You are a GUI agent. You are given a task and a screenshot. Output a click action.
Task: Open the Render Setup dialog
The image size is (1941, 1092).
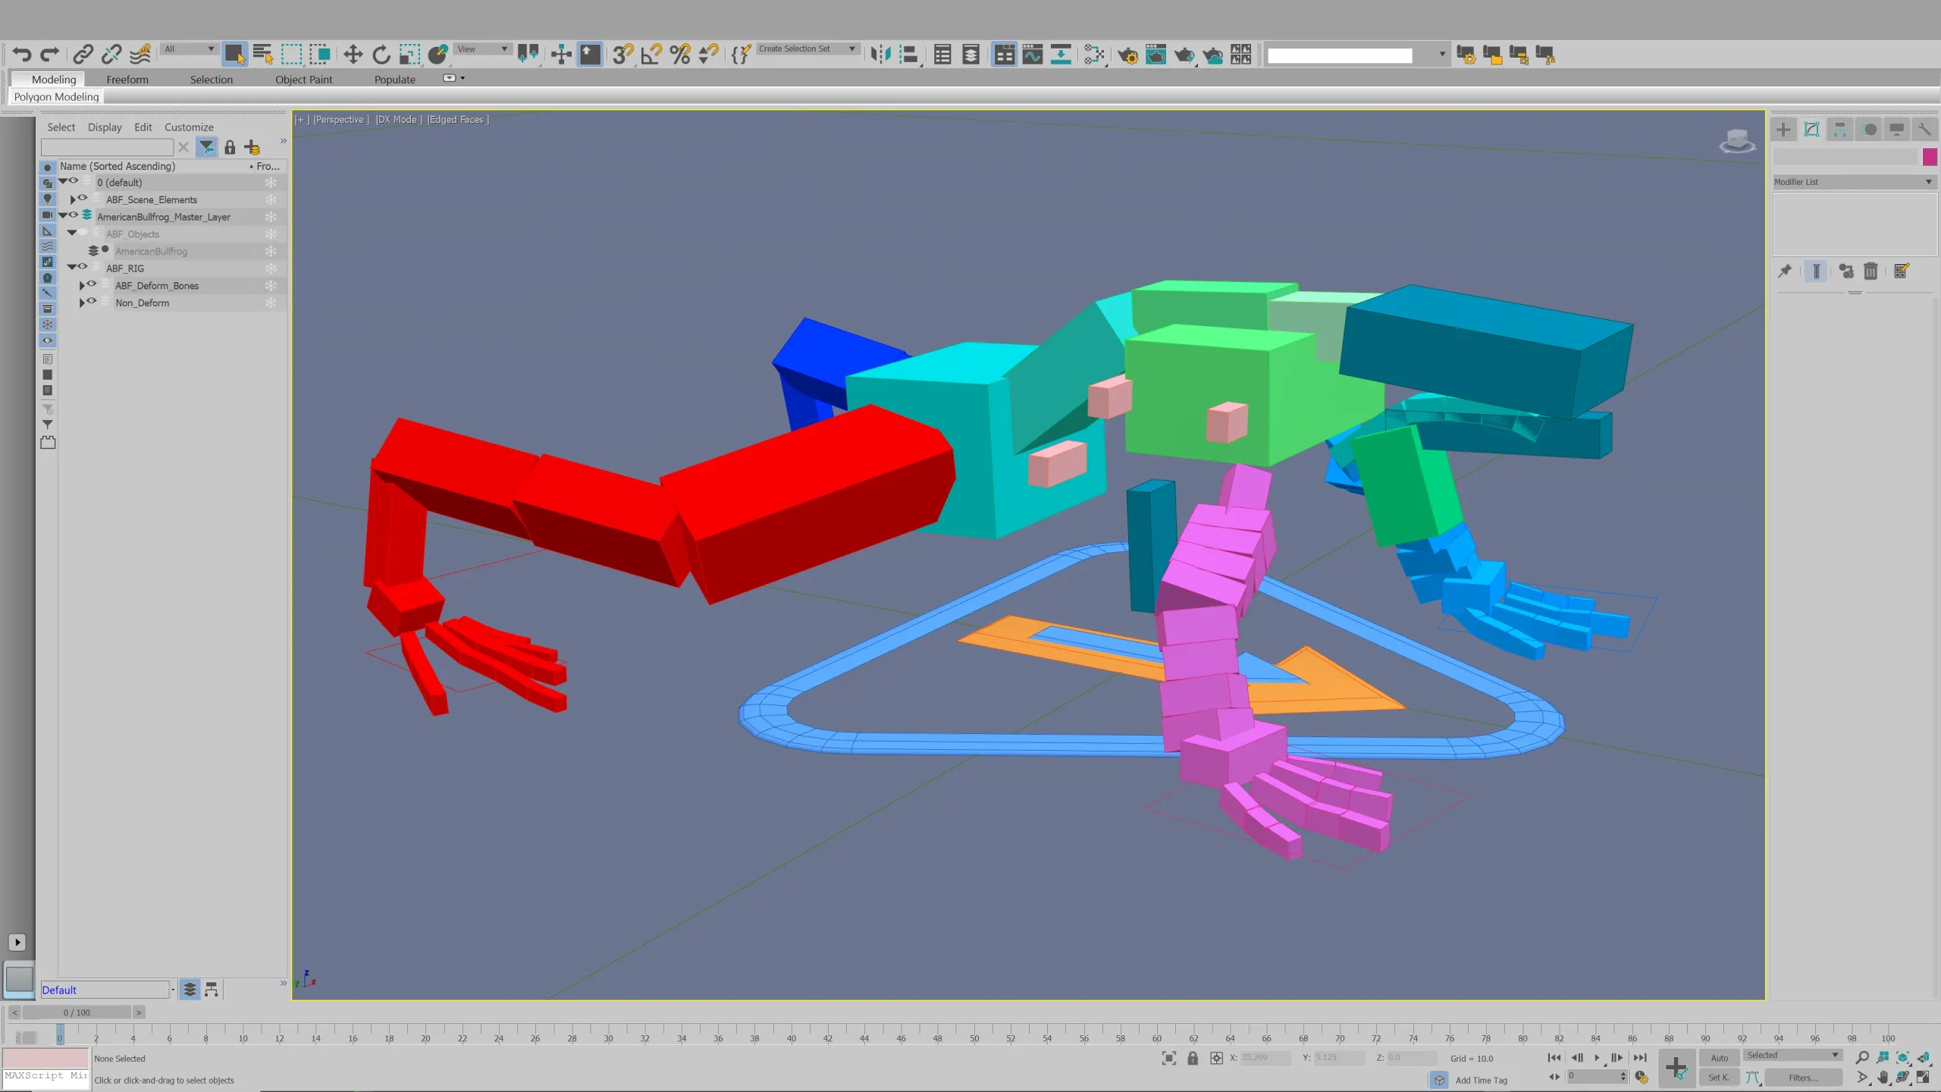[x=1127, y=54]
